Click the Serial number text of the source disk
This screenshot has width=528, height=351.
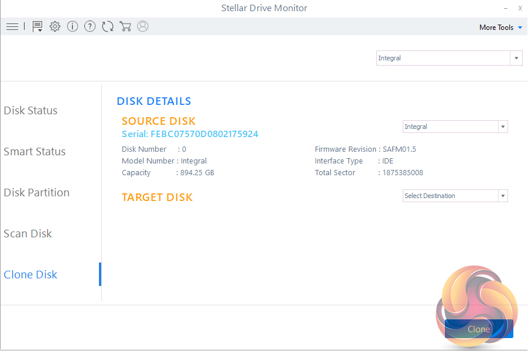tap(190, 134)
